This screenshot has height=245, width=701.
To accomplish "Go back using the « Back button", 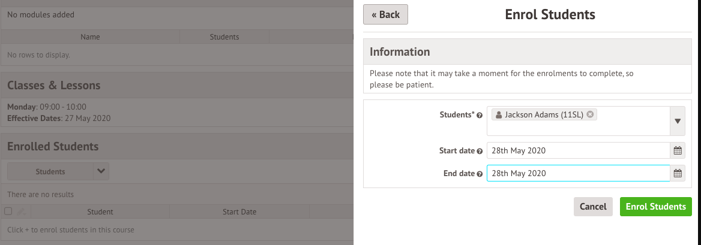I will tap(385, 14).
